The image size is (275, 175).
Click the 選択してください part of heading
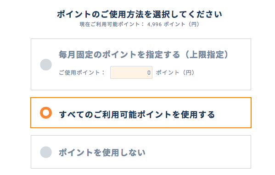[x=187, y=14]
